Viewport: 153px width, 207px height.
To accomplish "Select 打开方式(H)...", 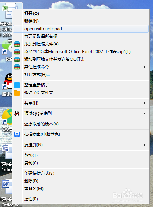I will 81,75.
